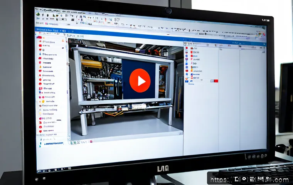Click the large red play button
The width and height of the screenshot is (293, 185).
click(x=140, y=81)
